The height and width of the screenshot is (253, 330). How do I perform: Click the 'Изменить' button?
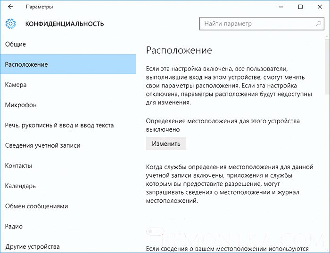[166, 143]
